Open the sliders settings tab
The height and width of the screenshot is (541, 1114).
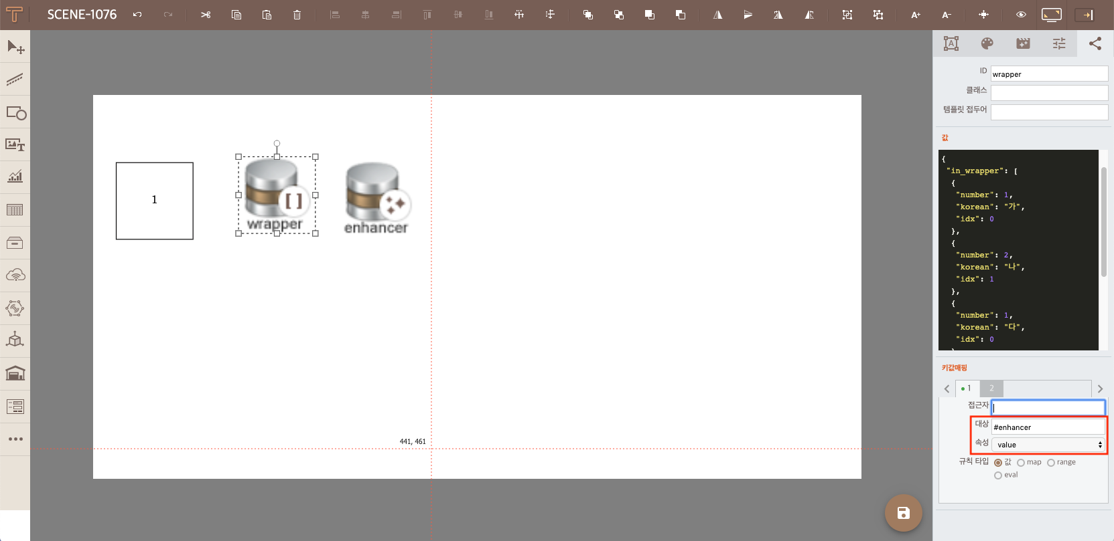[x=1059, y=43]
